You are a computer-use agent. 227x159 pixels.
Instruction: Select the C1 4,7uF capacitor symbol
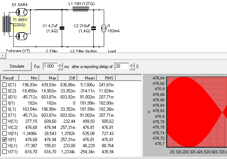[x=62, y=28]
